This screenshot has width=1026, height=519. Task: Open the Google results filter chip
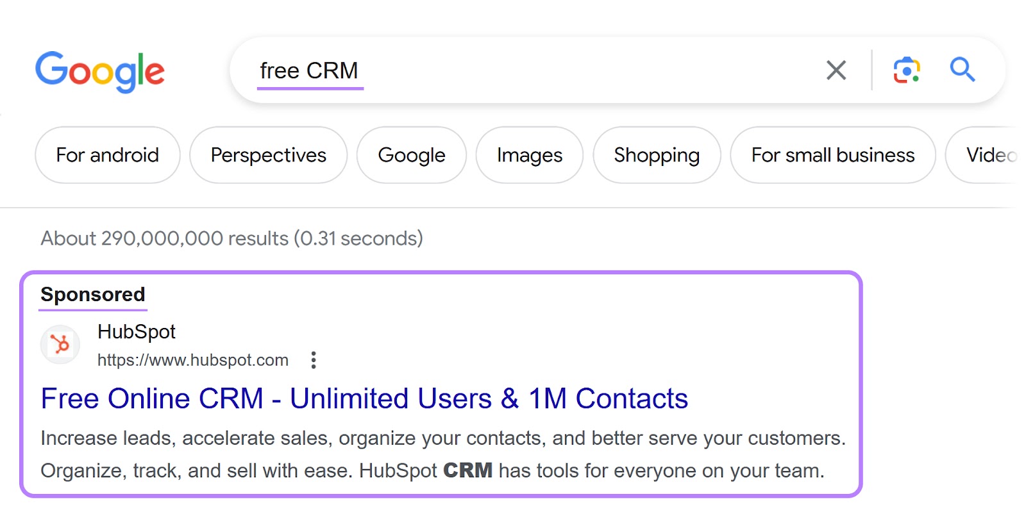[x=411, y=154]
